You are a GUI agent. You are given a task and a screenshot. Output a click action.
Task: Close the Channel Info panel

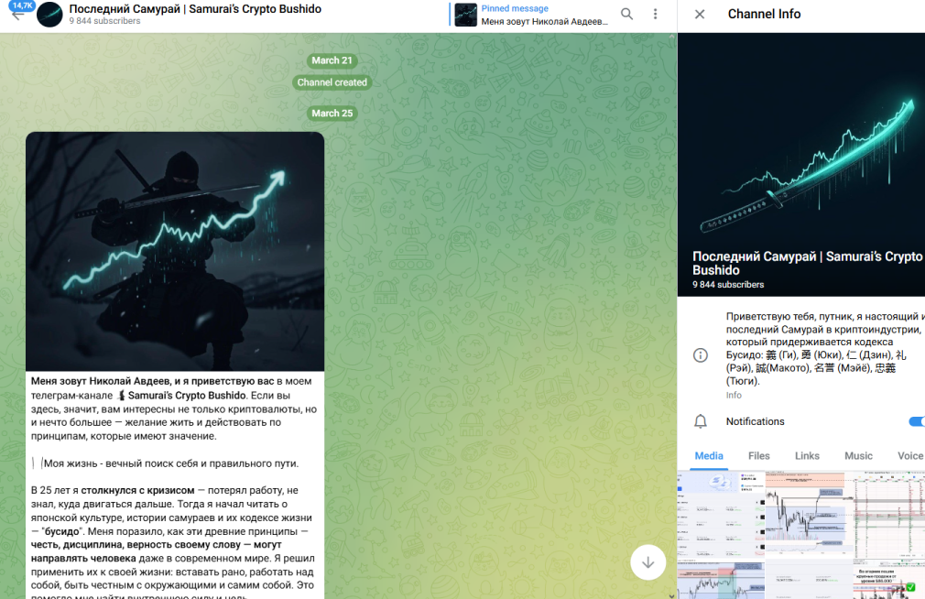click(x=700, y=14)
